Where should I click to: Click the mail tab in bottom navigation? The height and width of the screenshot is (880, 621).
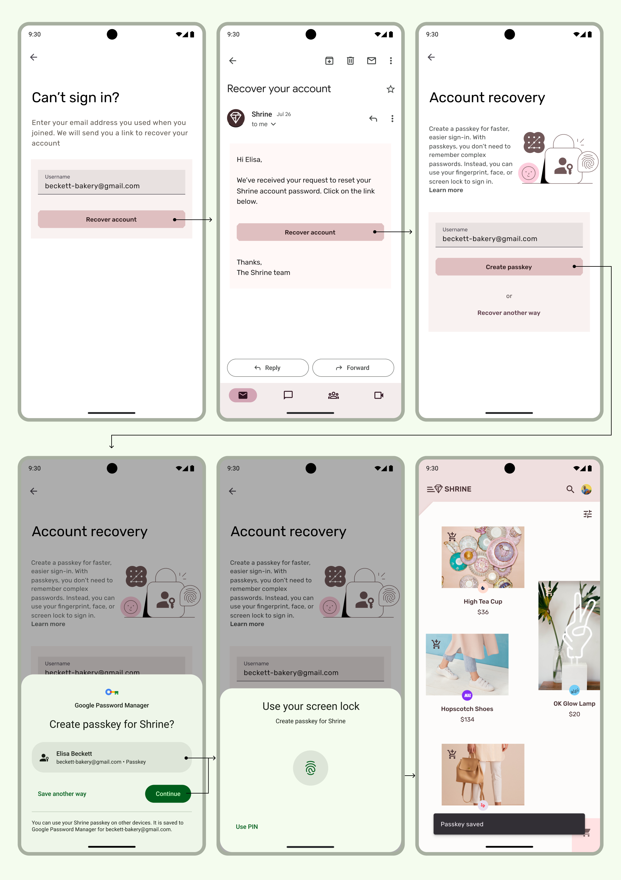[243, 394]
